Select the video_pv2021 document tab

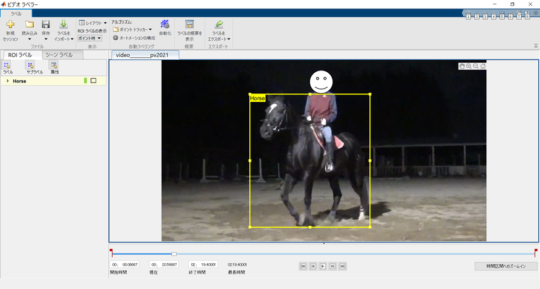pos(144,55)
